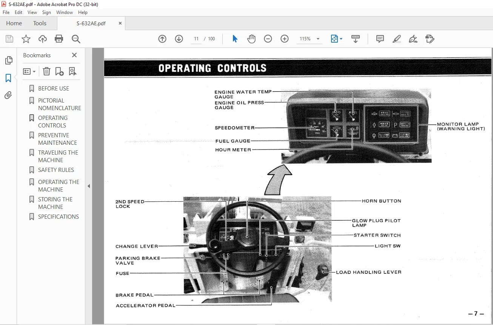
Task: Open the View menu
Action: pos(32,12)
